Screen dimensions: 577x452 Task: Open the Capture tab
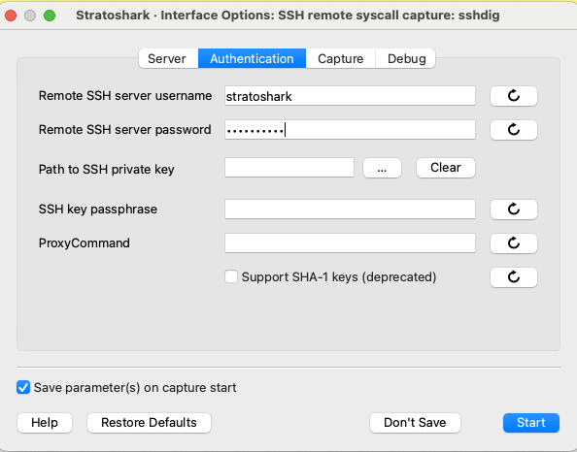click(x=340, y=58)
